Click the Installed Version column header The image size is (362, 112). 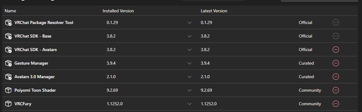[118, 11]
